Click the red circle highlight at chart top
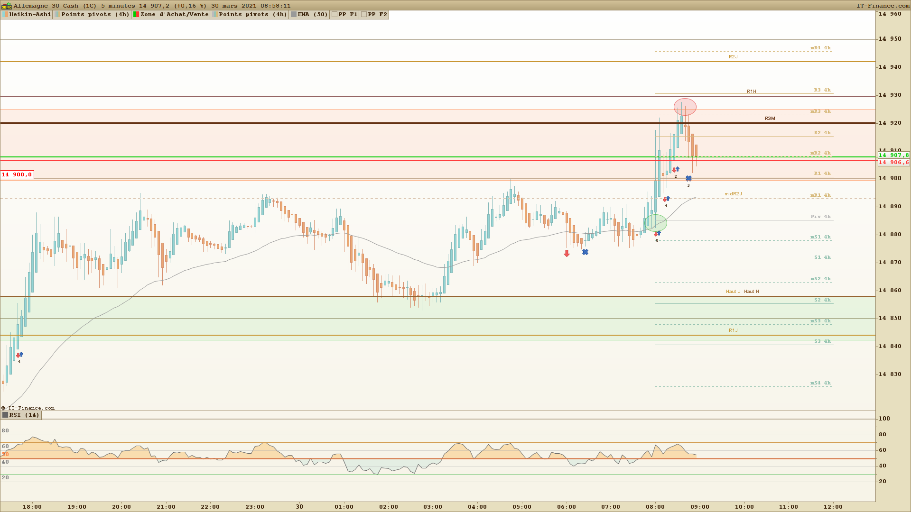The height and width of the screenshot is (512, 911). tap(685, 107)
